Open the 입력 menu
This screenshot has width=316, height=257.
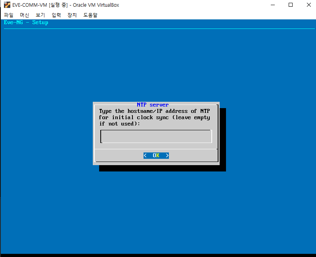[x=56, y=15]
